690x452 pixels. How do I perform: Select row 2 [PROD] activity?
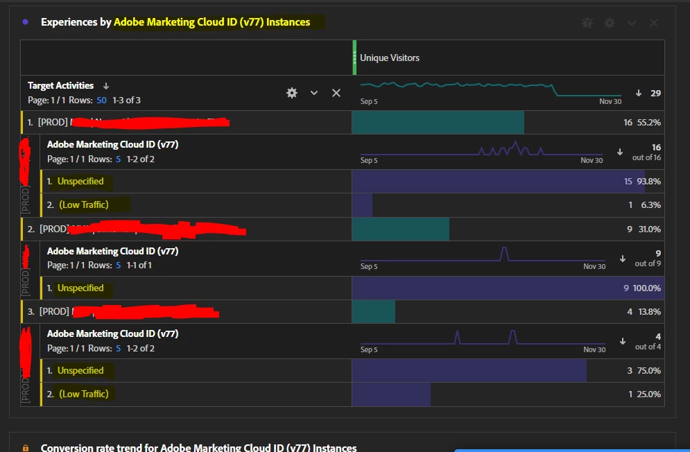[186, 229]
